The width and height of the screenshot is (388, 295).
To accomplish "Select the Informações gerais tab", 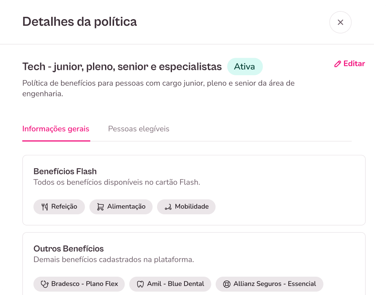I will [x=56, y=129].
